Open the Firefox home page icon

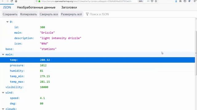16,1
